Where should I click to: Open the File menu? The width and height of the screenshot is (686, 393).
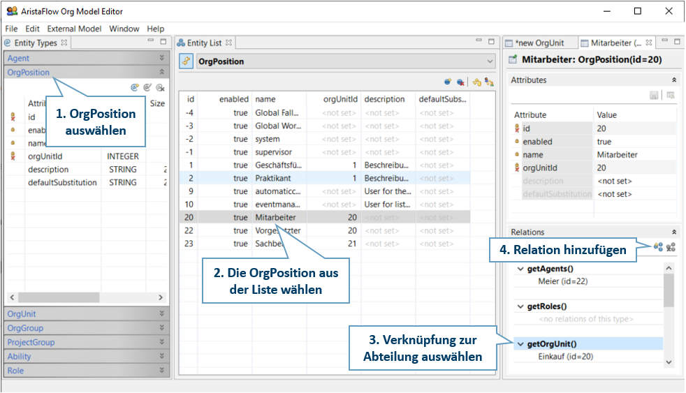click(11, 29)
